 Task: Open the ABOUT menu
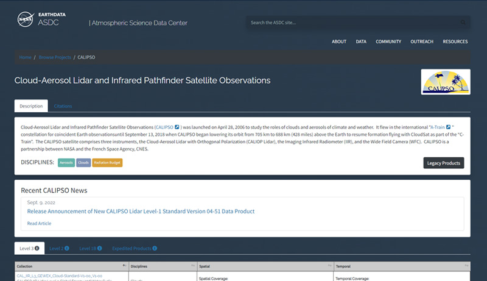339,41
